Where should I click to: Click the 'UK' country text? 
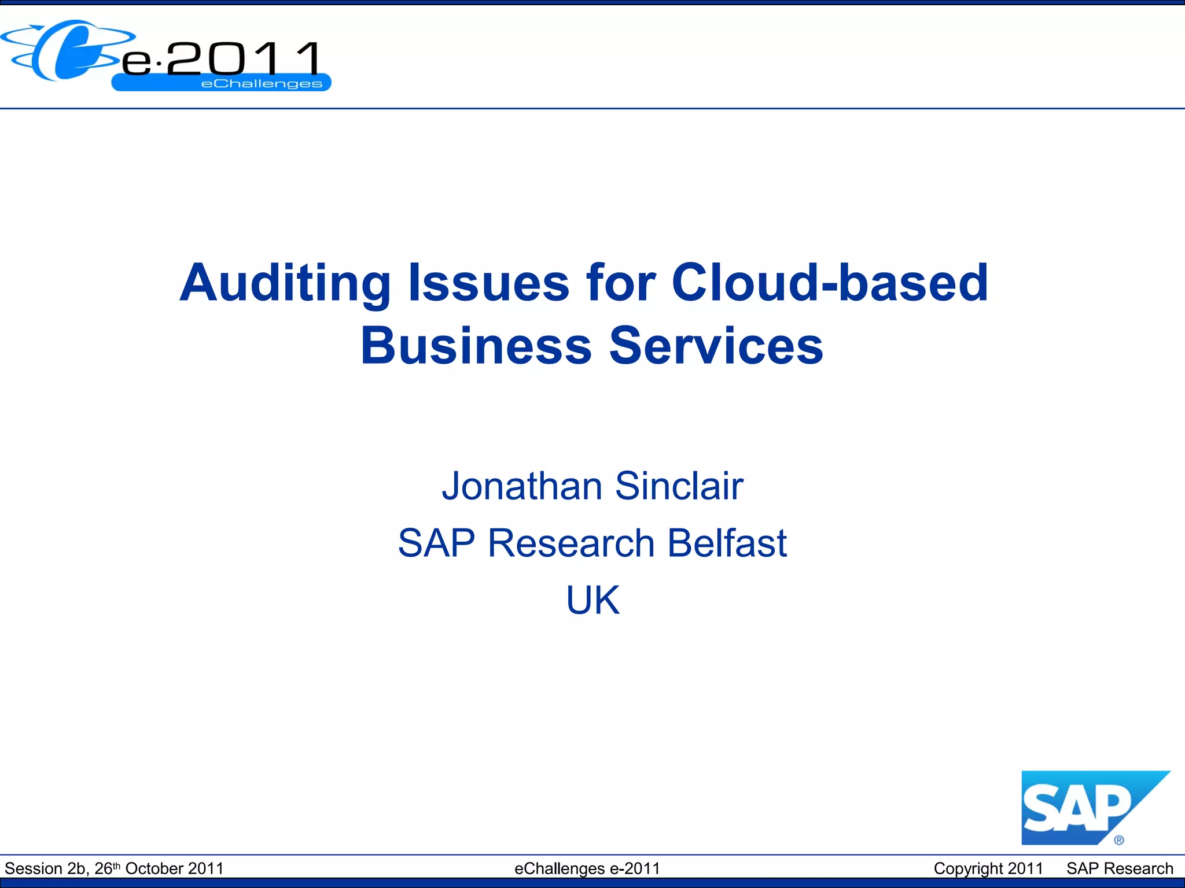point(592,600)
